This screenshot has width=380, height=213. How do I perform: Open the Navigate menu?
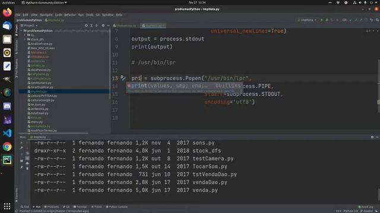point(46,15)
